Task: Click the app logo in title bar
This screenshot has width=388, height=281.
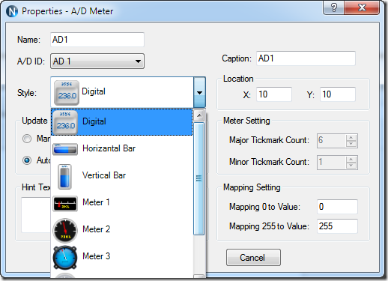Action: pyautogui.click(x=12, y=11)
